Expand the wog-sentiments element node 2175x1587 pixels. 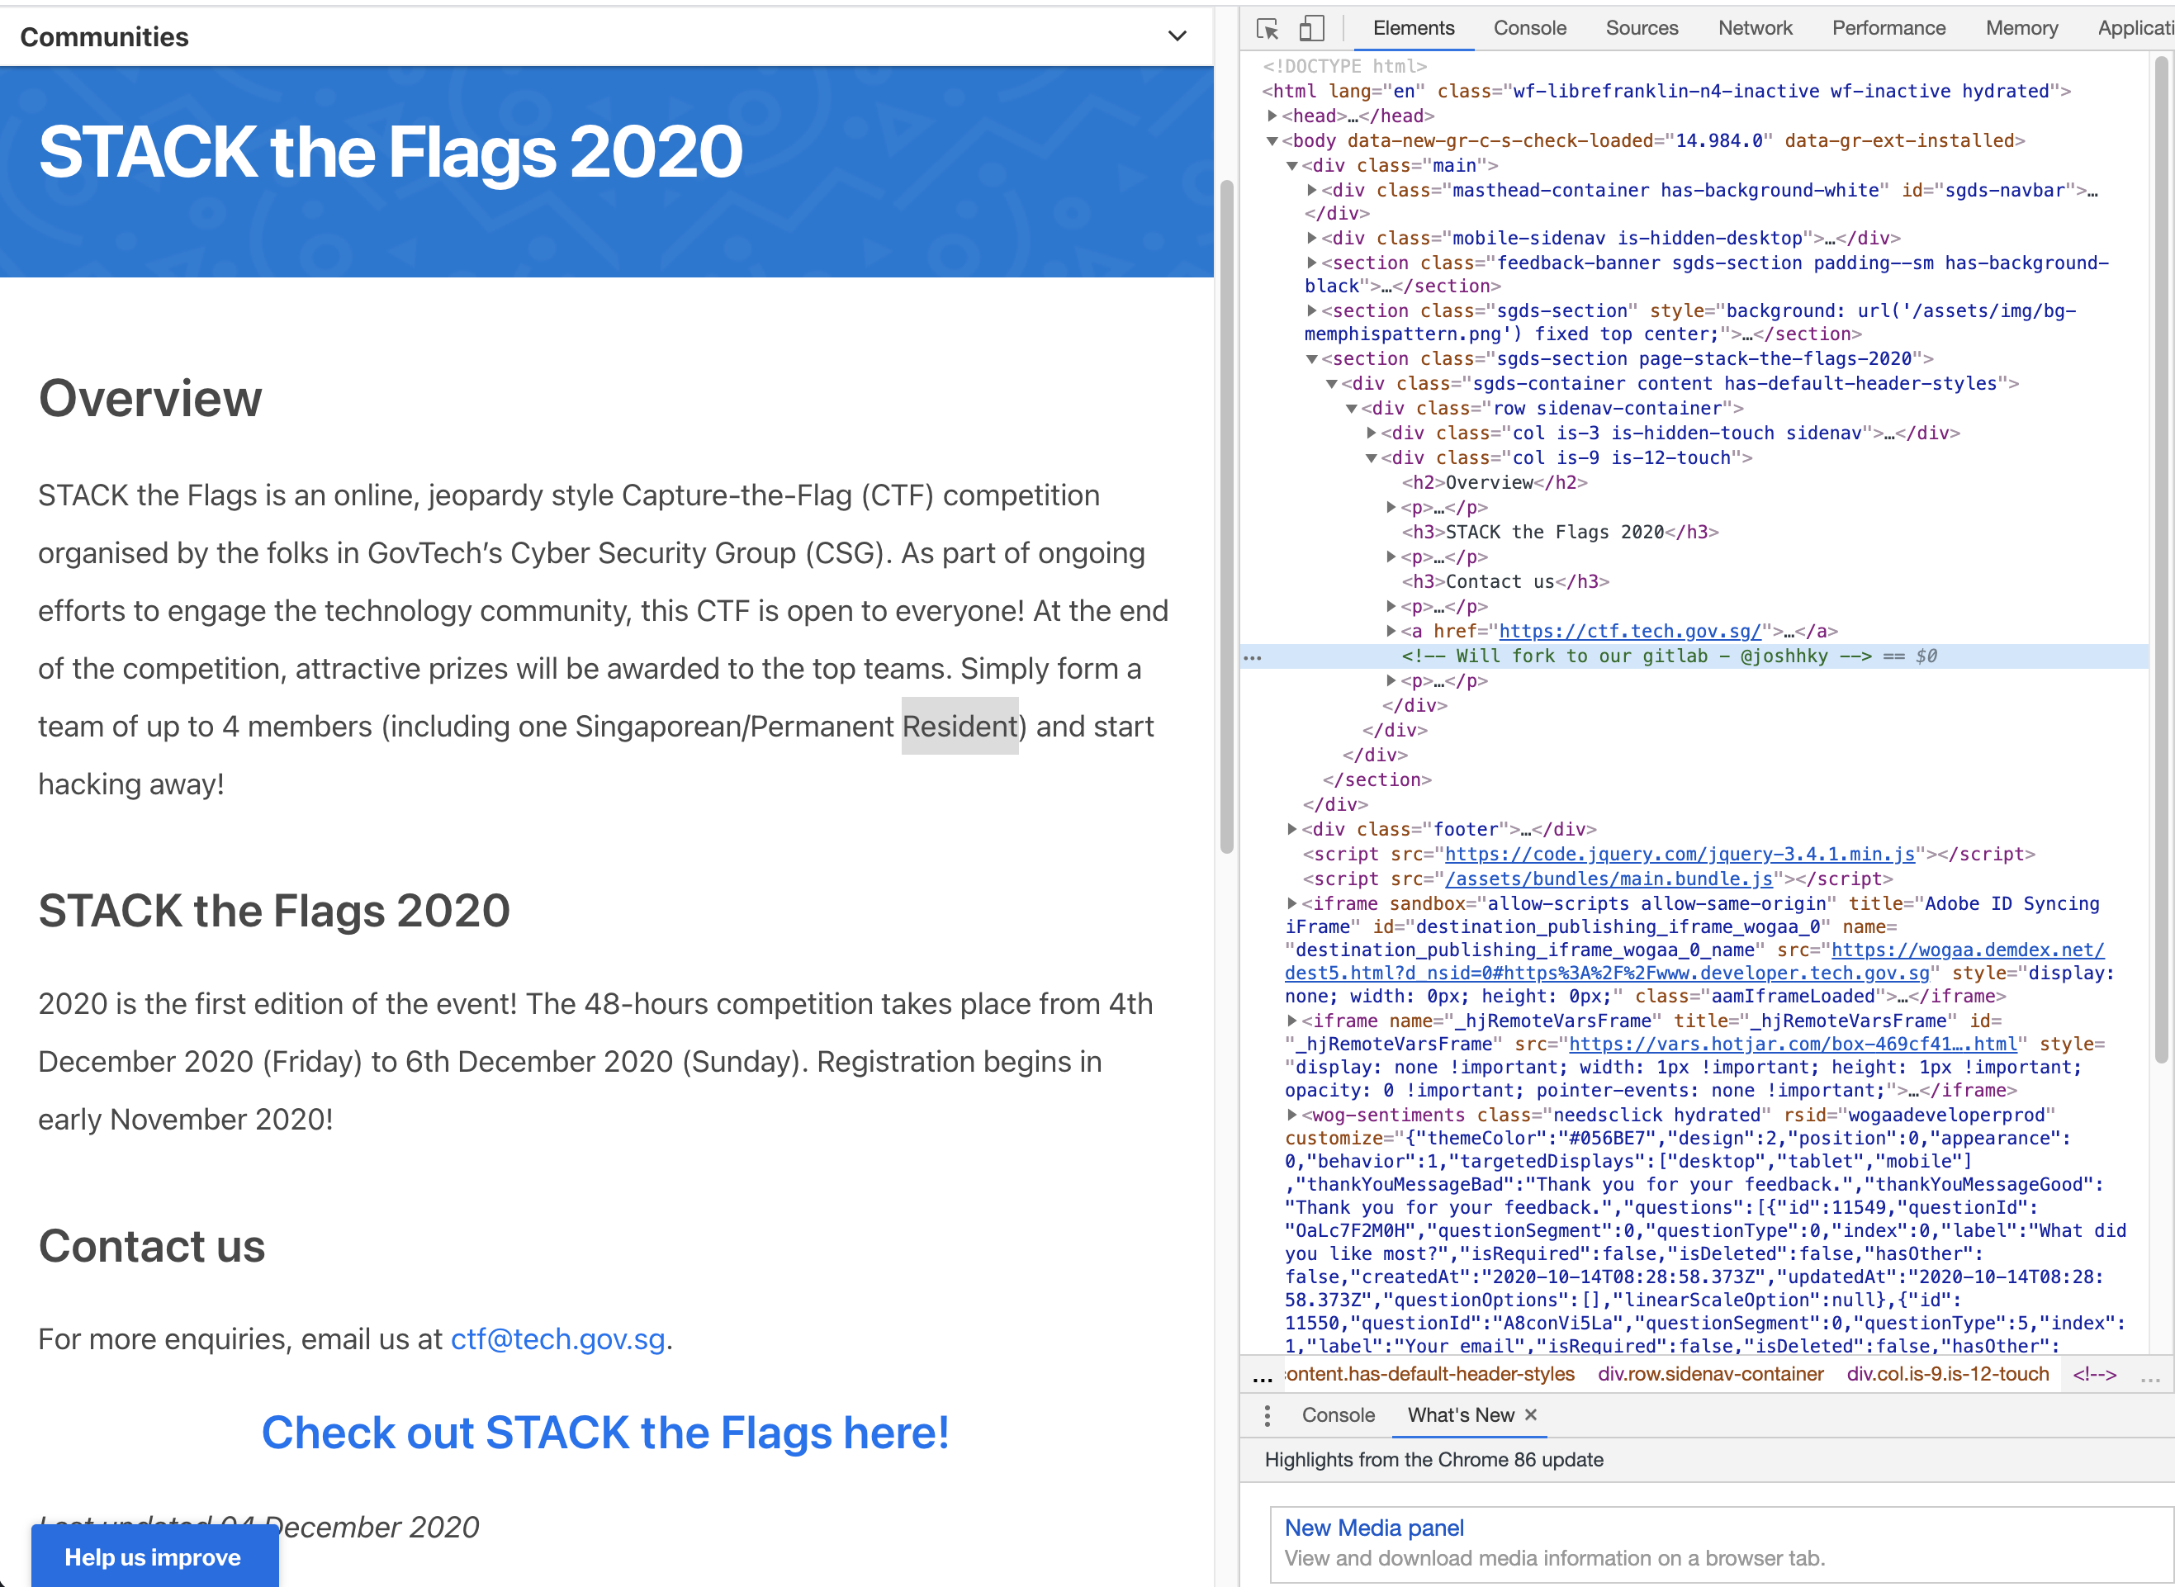tap(1292, 1115)
